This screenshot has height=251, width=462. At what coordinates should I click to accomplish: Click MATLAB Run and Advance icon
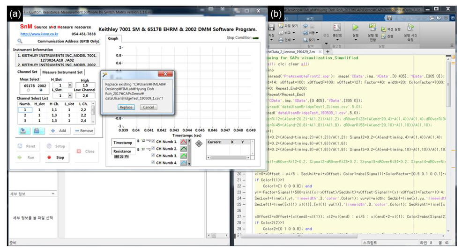click(373, 28)
